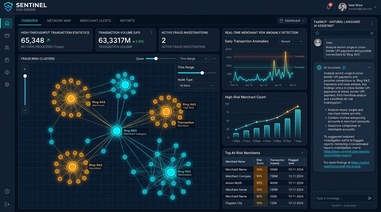
Task: Click the user profile avatar photo
Action: pos(343,7)
